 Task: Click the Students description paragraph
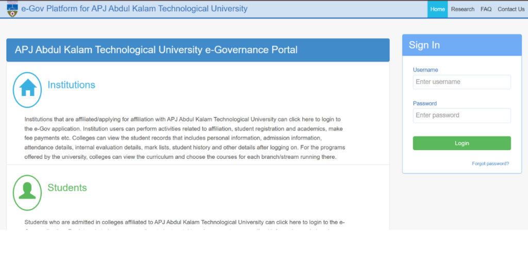pyautogui.click(x=185, y=225)
